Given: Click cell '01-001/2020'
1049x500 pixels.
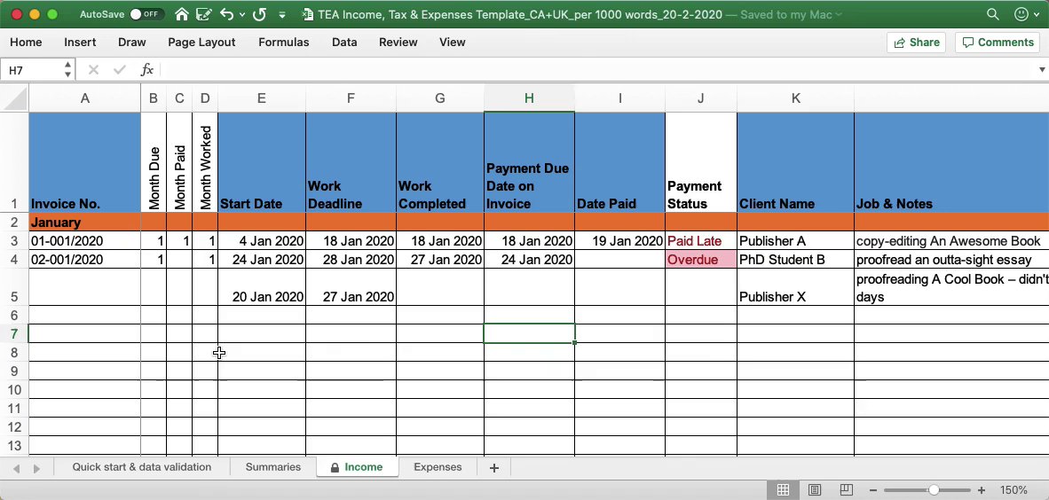Looking at the screenshot, I should 85,241.
